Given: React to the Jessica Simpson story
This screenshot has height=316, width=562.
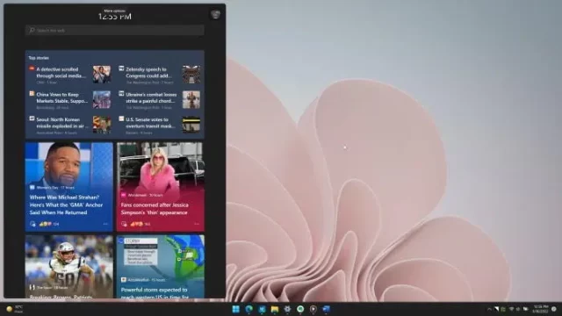Looking at the screenshot, I should (125, 224).
